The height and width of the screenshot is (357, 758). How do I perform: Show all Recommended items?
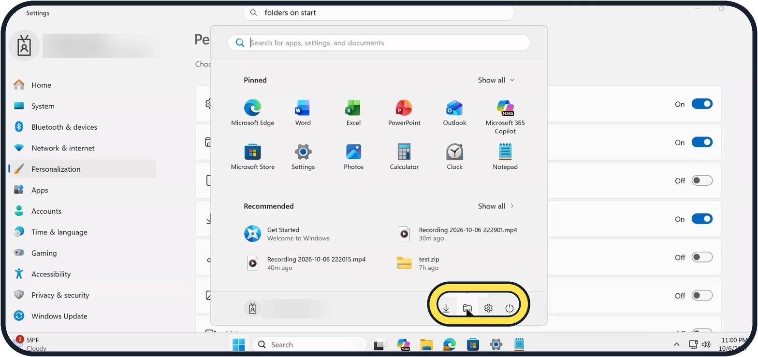click(x=496, y=206)
